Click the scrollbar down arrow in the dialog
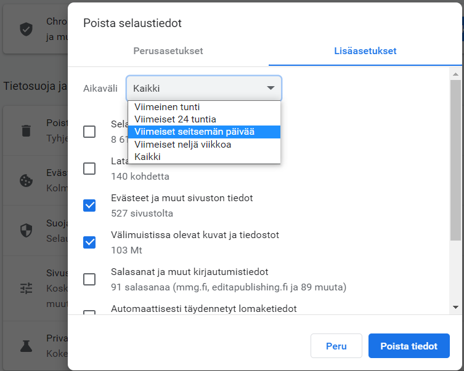Screen dimensions: 464x371 coord(456,308)
